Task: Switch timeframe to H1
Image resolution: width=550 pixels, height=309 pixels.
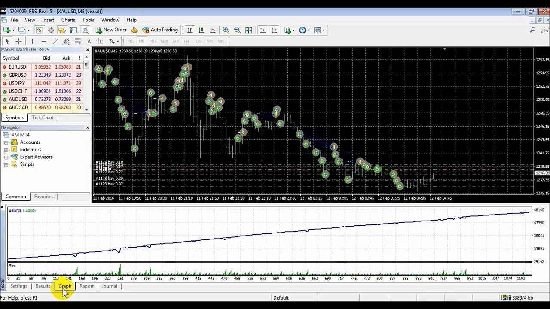Action: tap(175, 41)
